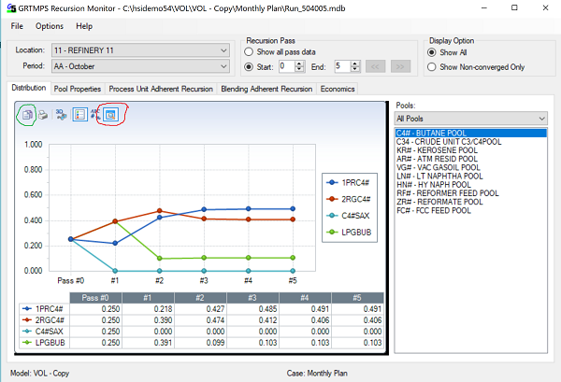Select KR# - KEROSENE POOL in list
This screenshot has width=561, height=382.
(436, 150)
